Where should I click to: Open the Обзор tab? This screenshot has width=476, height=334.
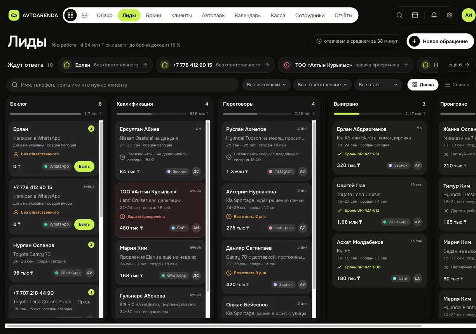(105, 16)
